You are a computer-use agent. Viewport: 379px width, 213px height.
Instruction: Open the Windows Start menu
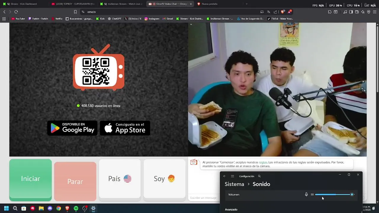click(6, 208)
